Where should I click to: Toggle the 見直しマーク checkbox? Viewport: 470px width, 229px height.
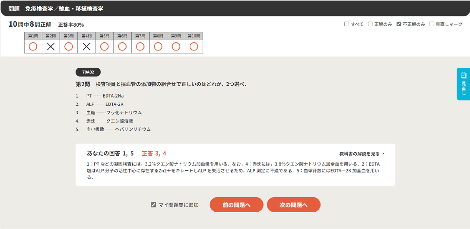[432, 24]
